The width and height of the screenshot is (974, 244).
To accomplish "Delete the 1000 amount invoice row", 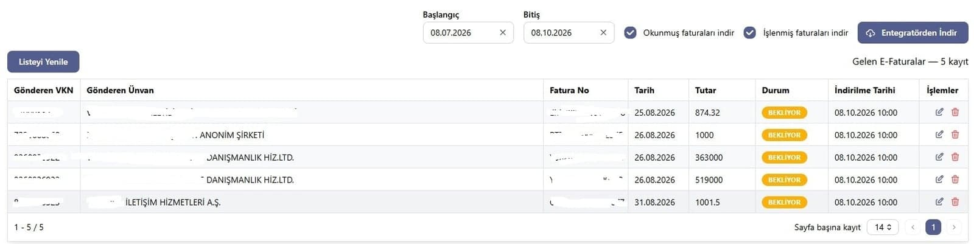I will (x=955, y=134).
